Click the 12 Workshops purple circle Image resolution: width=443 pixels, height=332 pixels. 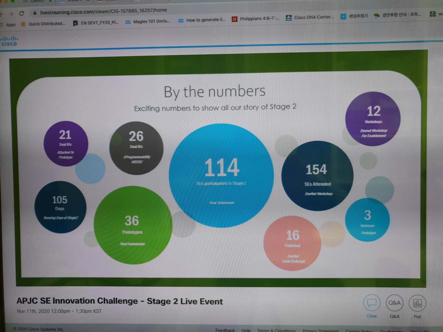[x=373, y=119]
